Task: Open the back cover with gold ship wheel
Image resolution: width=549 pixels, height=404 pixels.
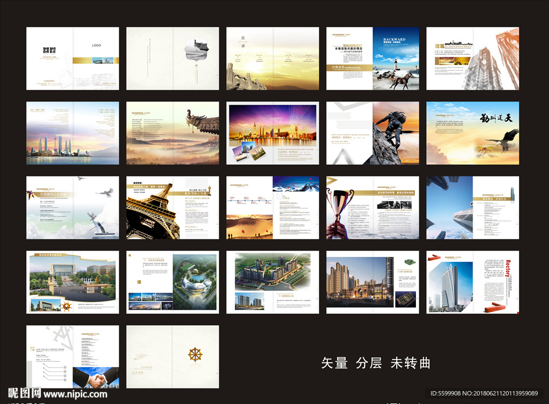Action: point(173,357)
